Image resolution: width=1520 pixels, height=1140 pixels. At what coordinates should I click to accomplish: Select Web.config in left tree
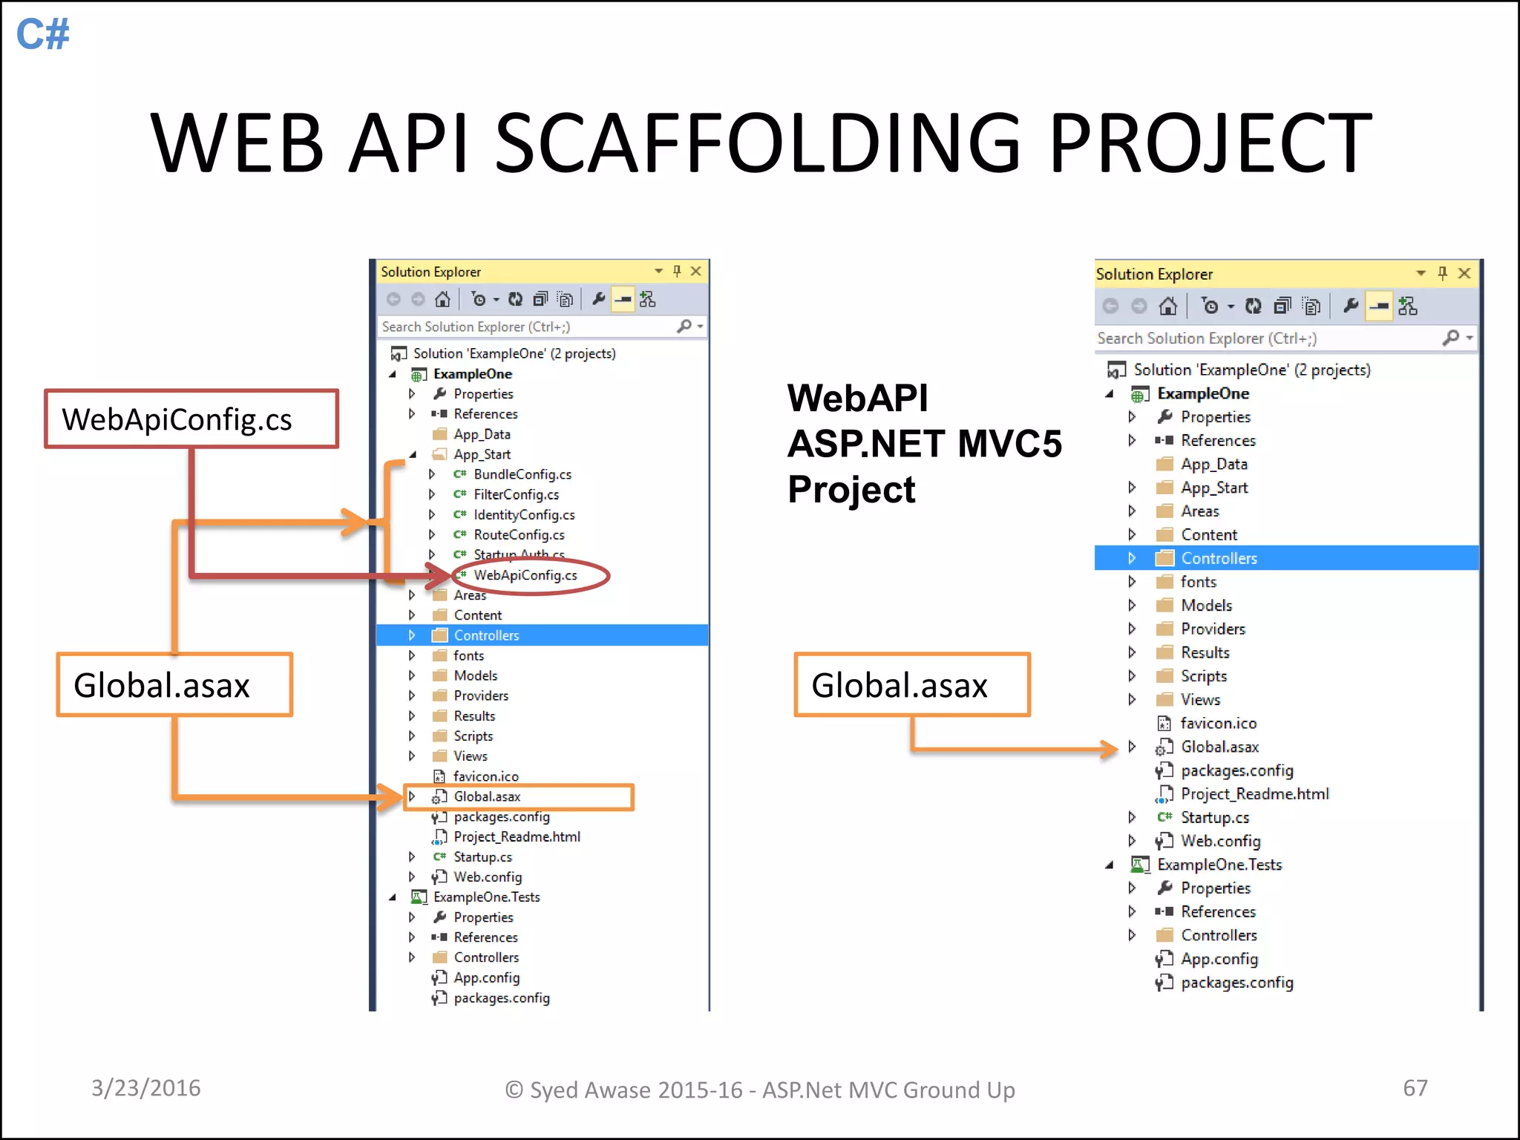click(x=488, y=877)
